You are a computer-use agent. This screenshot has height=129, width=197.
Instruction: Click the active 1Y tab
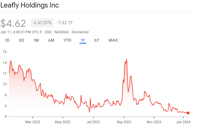(x=83, y=40)
